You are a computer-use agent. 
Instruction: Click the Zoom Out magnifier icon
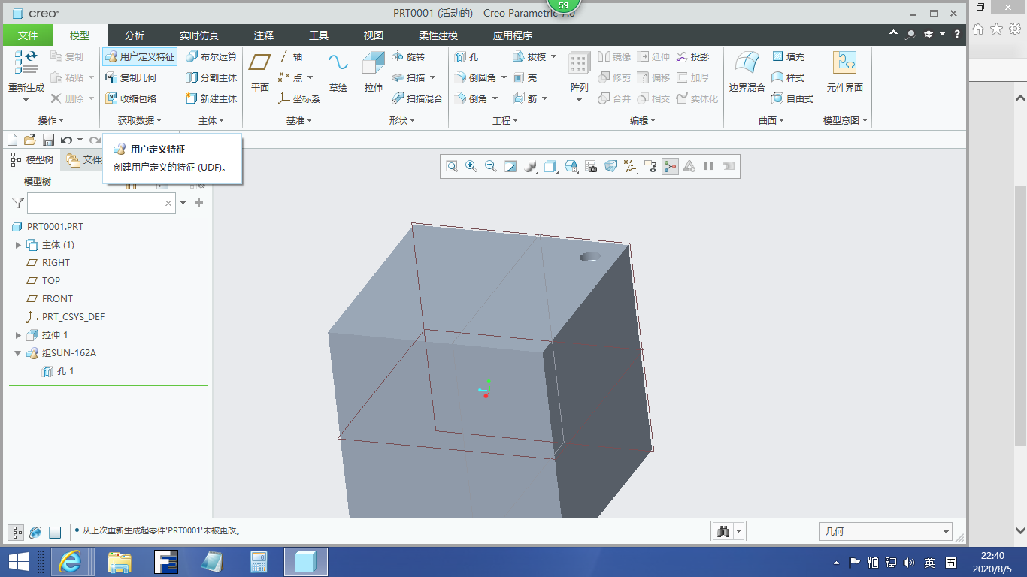point(491,166)
